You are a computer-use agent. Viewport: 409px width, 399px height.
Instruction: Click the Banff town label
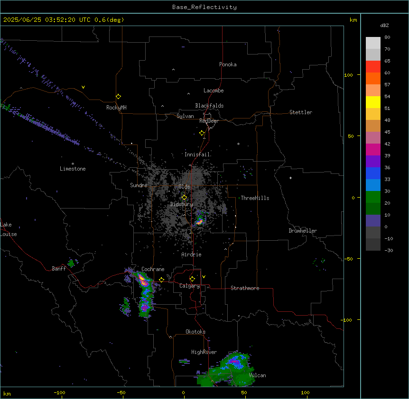tap(59, 269)
